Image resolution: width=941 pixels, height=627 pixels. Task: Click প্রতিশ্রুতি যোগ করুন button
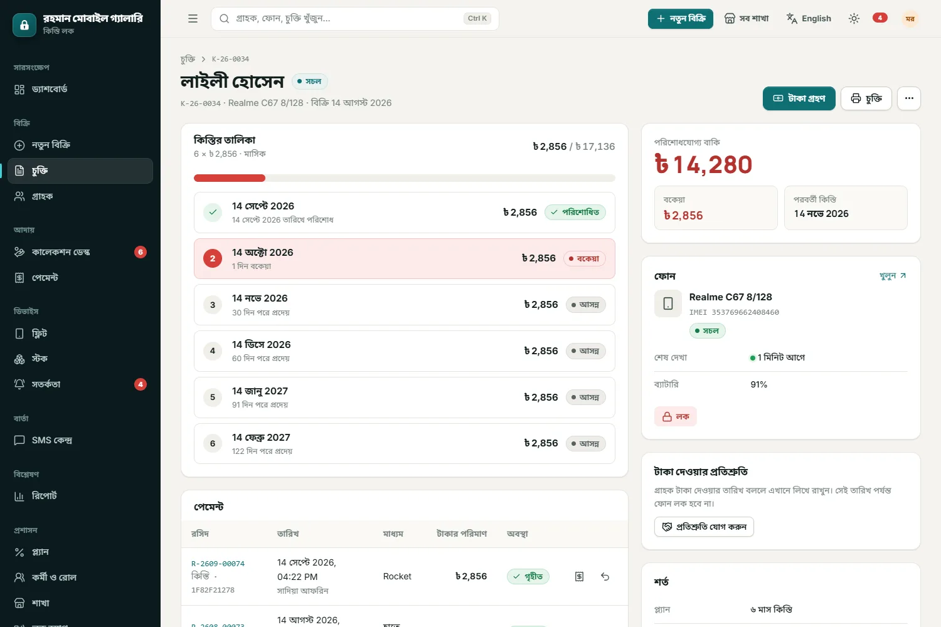[x=704, y=527]
